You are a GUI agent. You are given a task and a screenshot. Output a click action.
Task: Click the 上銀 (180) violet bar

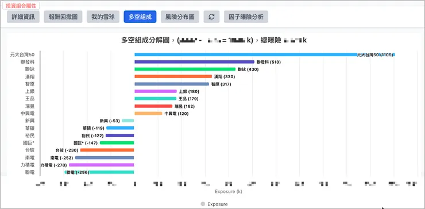[156, 91]
